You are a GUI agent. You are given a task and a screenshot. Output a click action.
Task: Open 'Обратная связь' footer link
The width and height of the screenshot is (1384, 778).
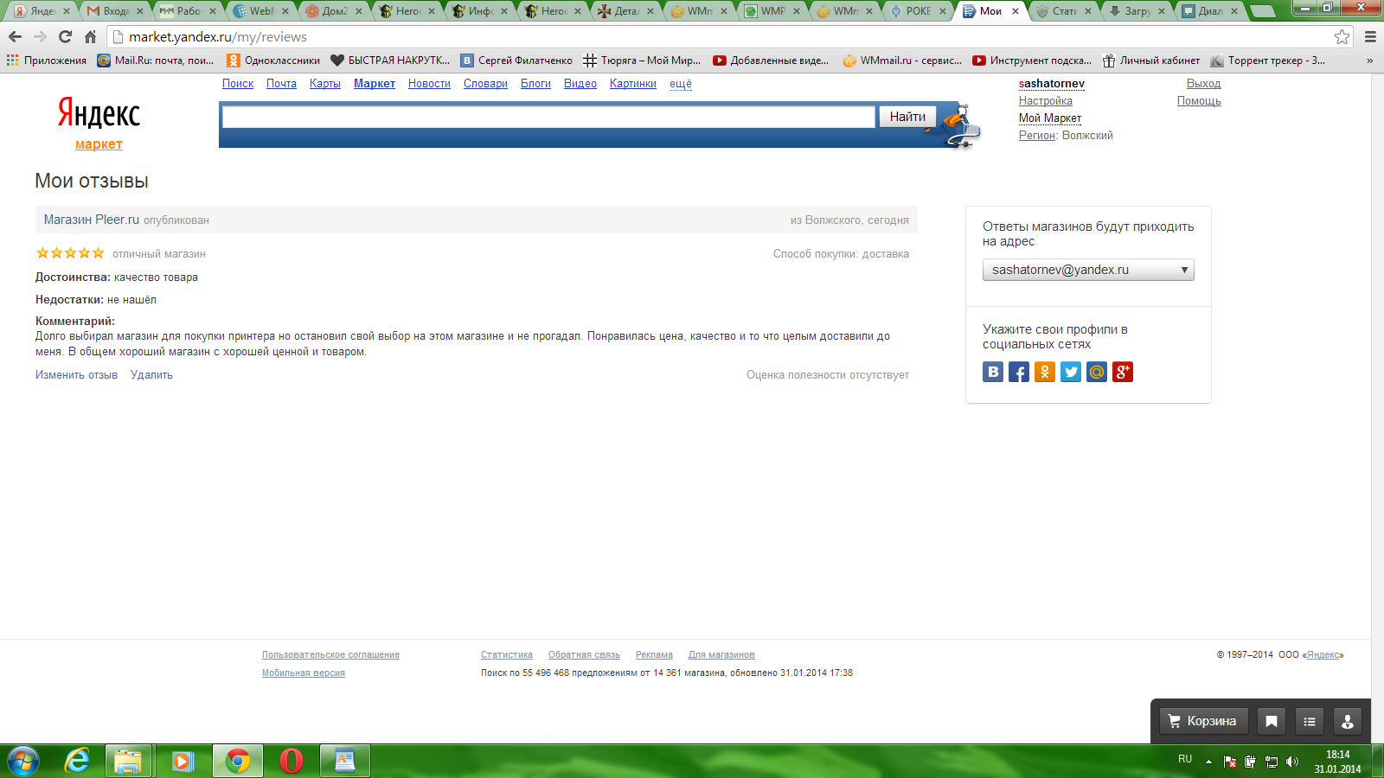pyautogui.click(x=584, y=655)
